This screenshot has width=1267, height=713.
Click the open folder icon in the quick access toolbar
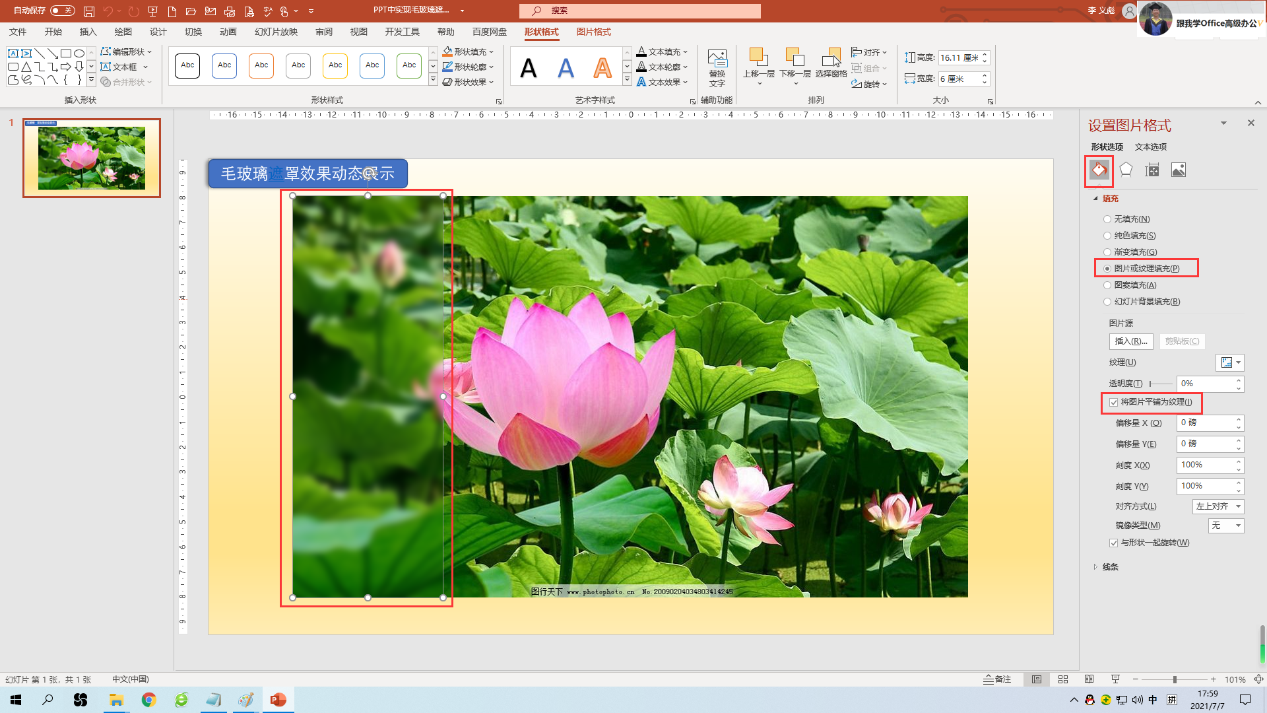coord(191,11)
